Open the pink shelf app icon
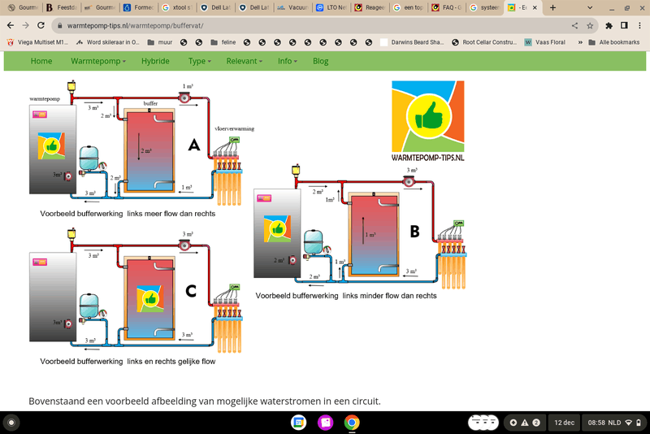This screenshot has height=434, width=650. click(x=326, y=423)
